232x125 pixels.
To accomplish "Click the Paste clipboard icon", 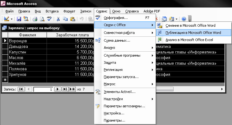I will pos(72,19).
